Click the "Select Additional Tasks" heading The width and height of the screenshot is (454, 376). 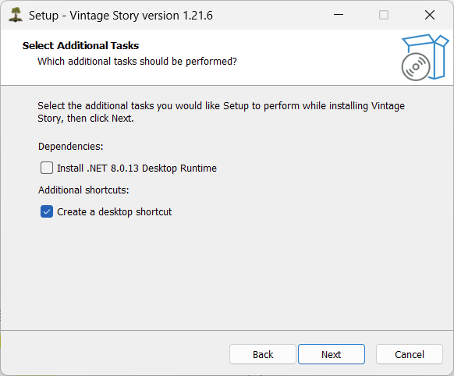80,45
